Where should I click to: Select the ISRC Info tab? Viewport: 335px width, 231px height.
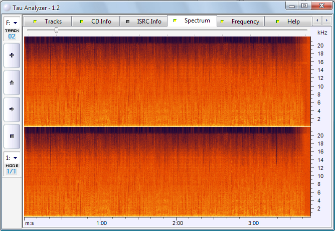pyautogui.click(x=143, y=21)
